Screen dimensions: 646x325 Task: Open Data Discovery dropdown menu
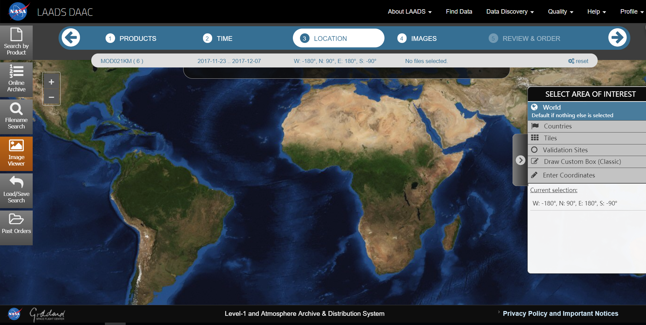510,12
